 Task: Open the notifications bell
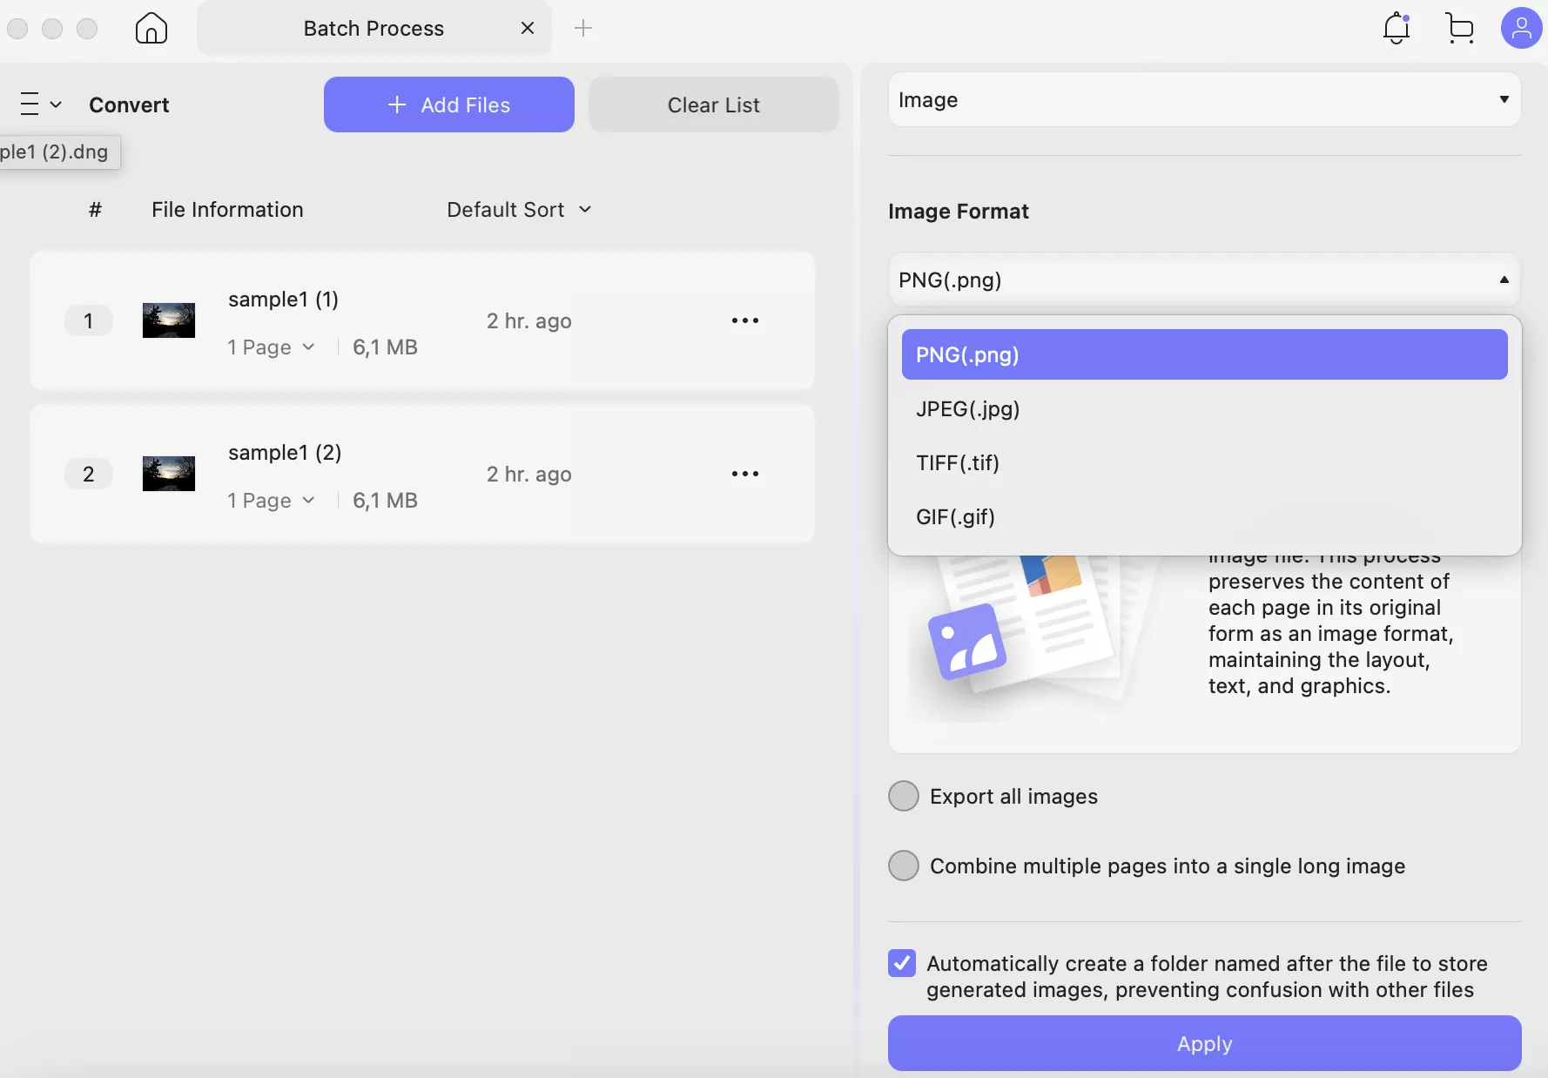[x=1396, y=28]
